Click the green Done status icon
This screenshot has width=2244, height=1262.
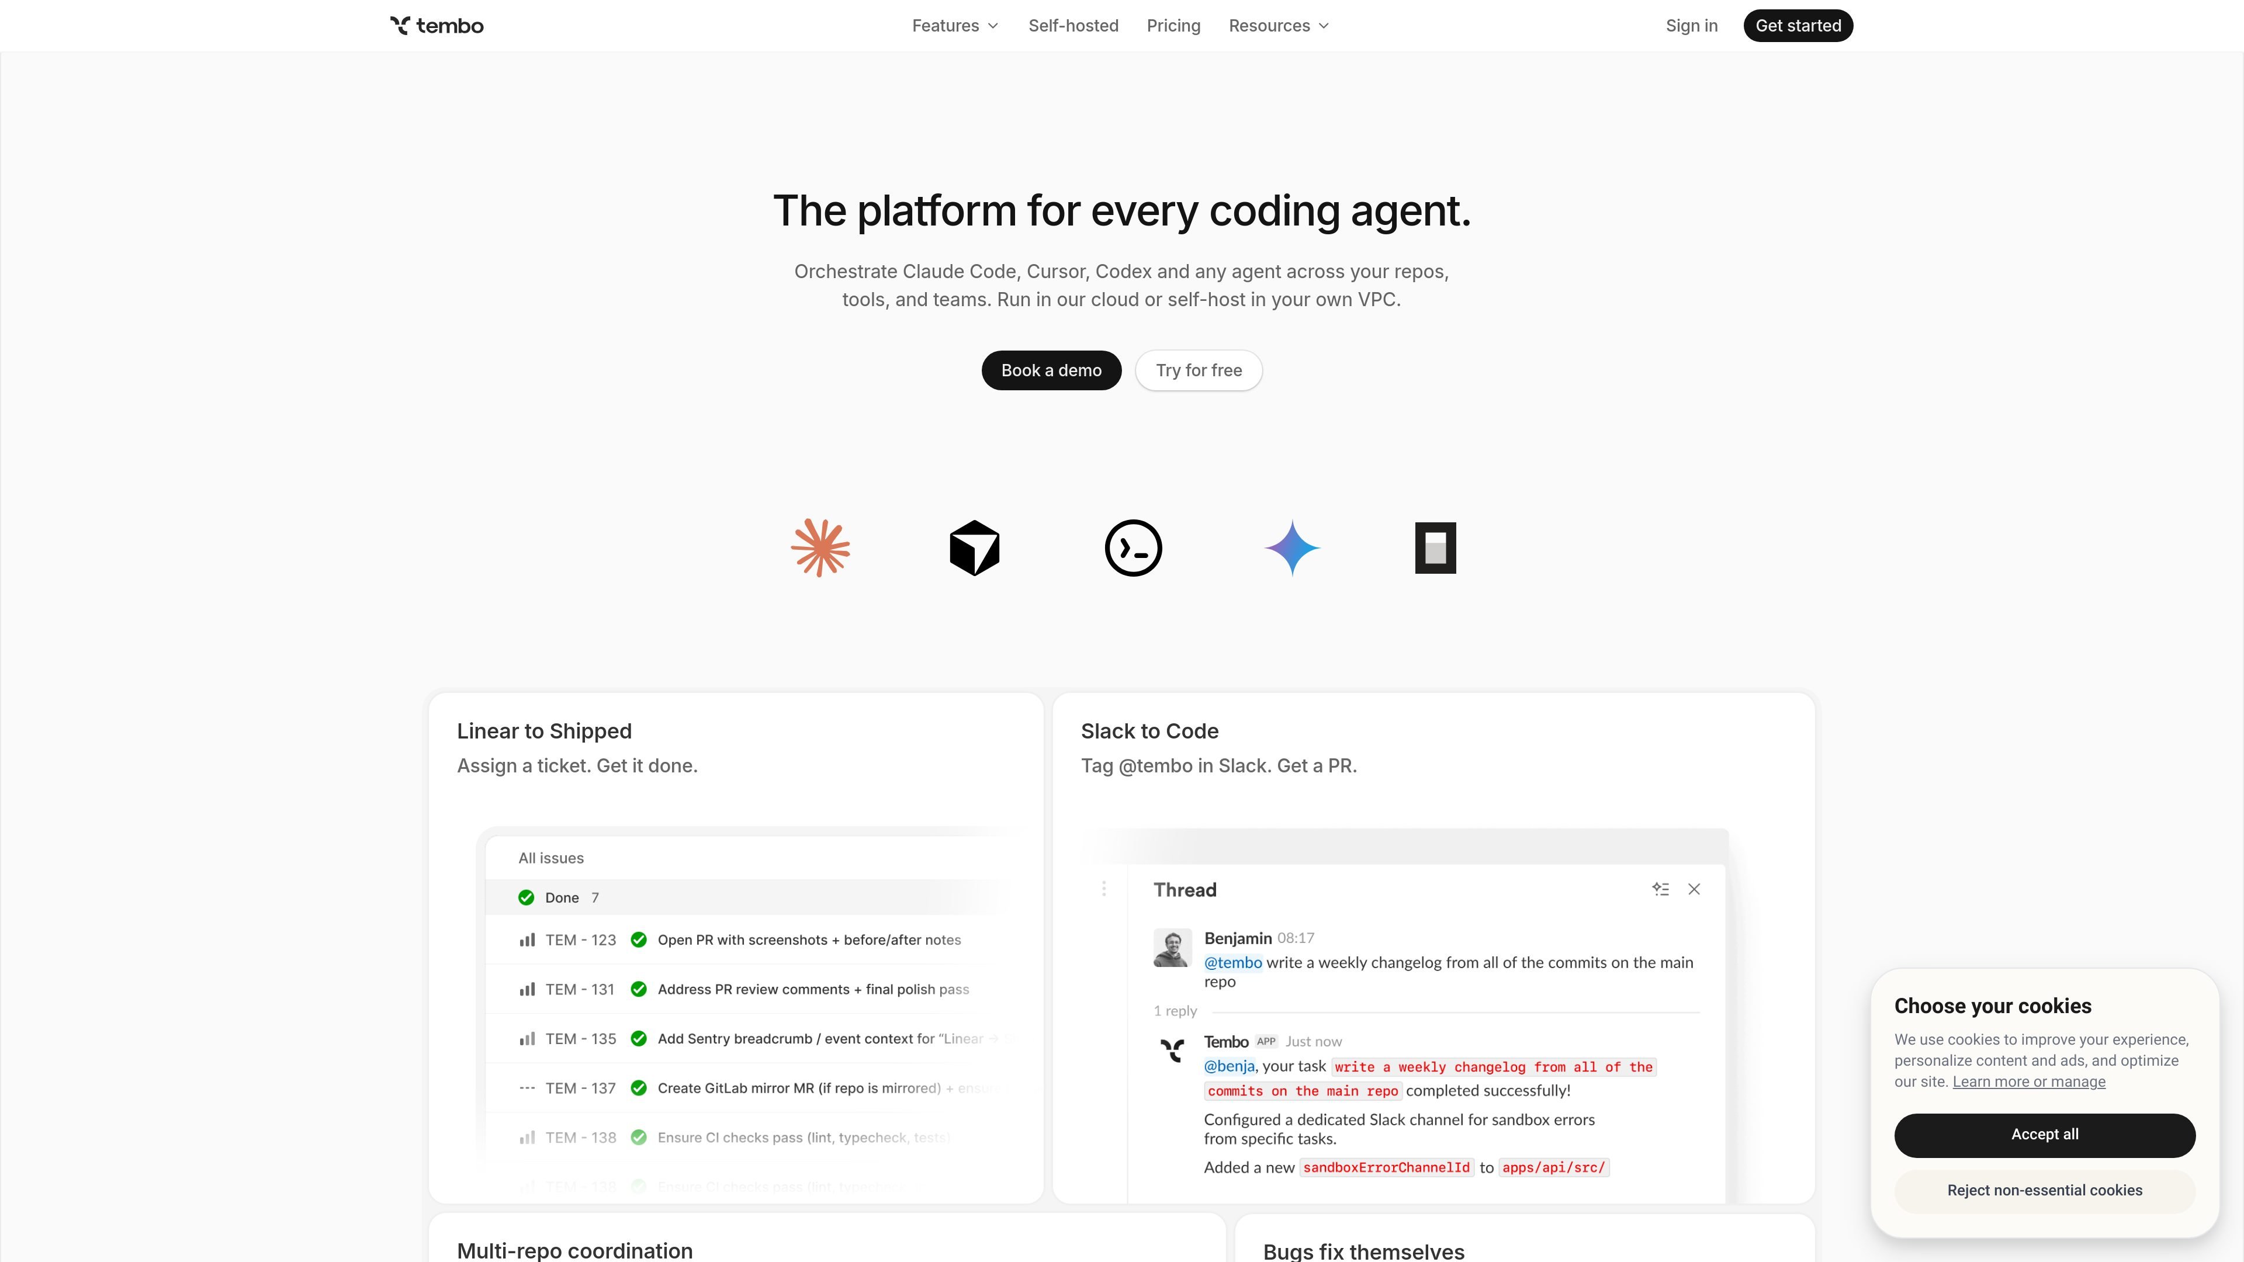tap(526, 898)
